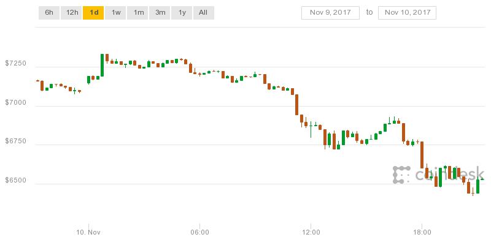Click the 18:00 time axis label

(422, 233)
